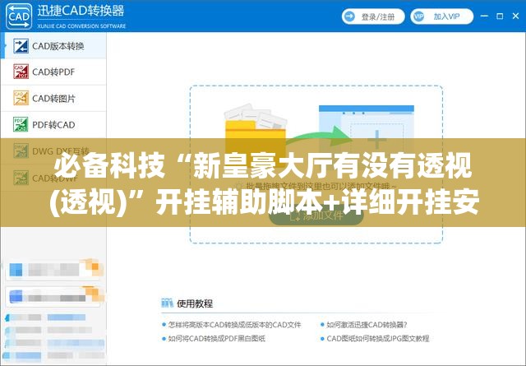526x366 pixels.
Task: Click the 使用教程 book icon
Action: click(x=167, y=303)
